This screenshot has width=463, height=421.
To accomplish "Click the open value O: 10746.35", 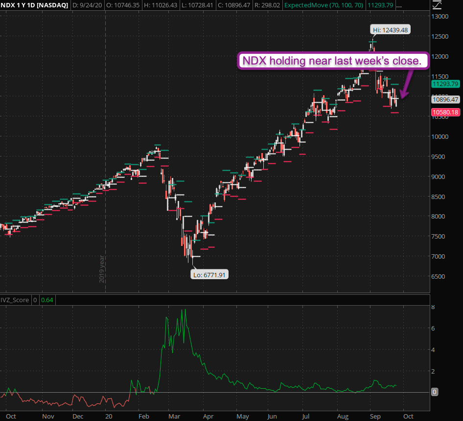I will click(123, 5).
